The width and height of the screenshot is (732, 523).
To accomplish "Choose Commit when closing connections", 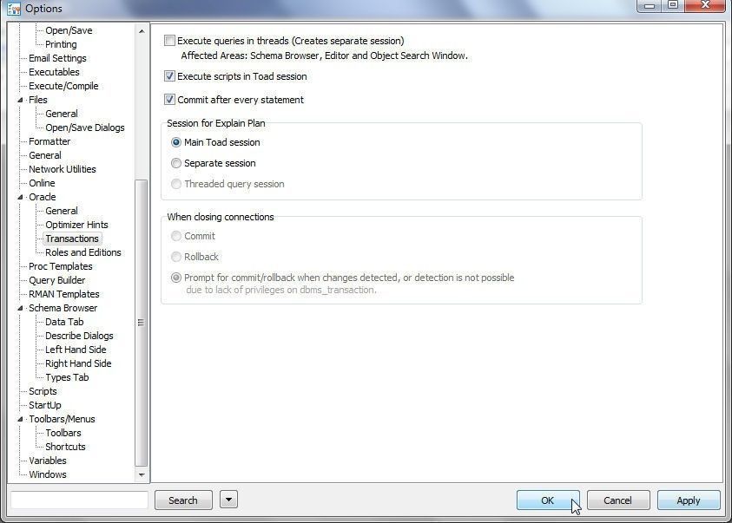I will [x=176, y=236].
